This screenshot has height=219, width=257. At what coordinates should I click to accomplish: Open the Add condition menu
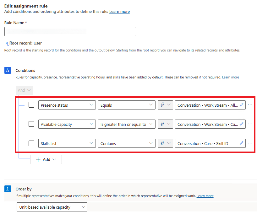46,159
